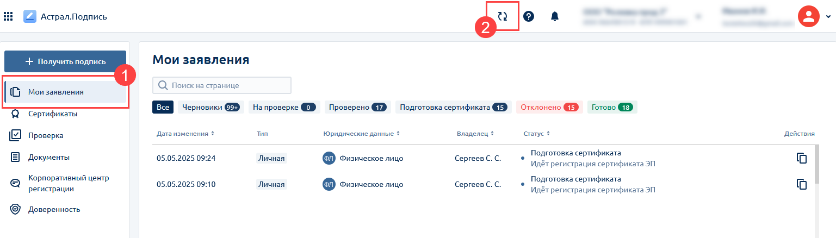Image resolution: width=836 pixels, height=238 pixels.
Task: Focus the Поиск на странице search field
Action: pos(222,85)
